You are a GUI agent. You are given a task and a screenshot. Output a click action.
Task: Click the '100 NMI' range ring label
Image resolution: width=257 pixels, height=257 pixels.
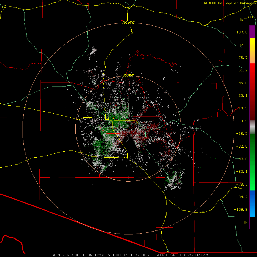click(128, 23)
